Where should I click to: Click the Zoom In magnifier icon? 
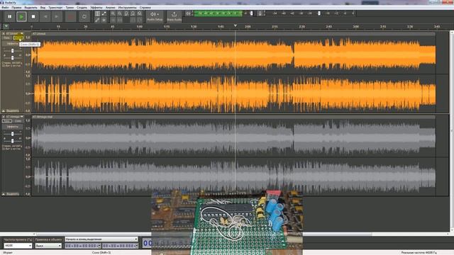pos(113,13)
